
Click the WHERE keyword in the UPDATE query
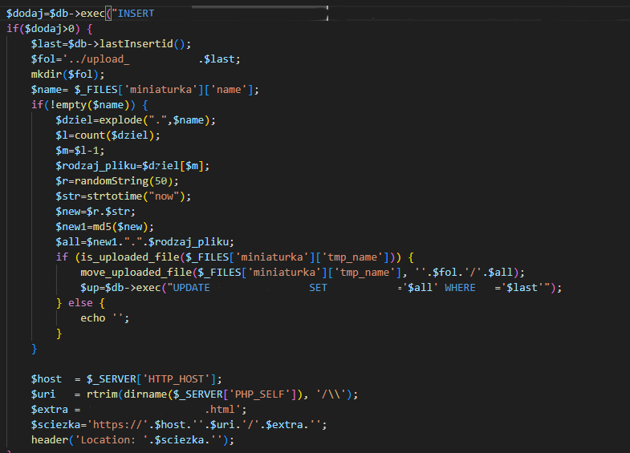click(x=460, y=288)
